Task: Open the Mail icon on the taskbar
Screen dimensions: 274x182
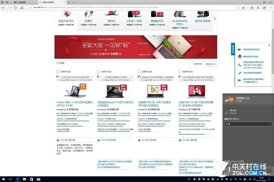Action: [39, 179]
